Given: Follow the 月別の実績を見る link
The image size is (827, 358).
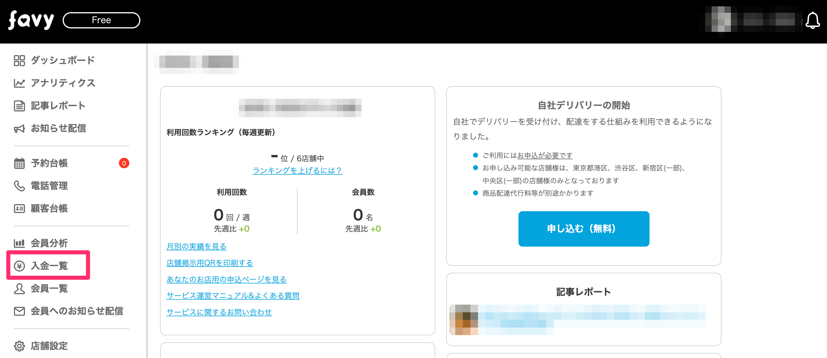Looking at the screenshot, I should [x=196, y=246].
